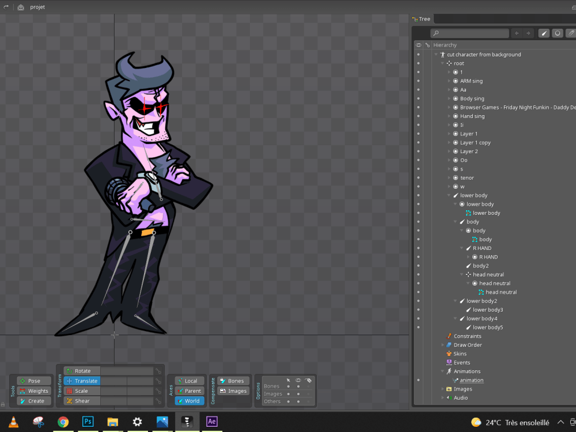The width and height of the screenshot is (576, 432).
Task: Select the Weights tool
Action: (34, 391)
